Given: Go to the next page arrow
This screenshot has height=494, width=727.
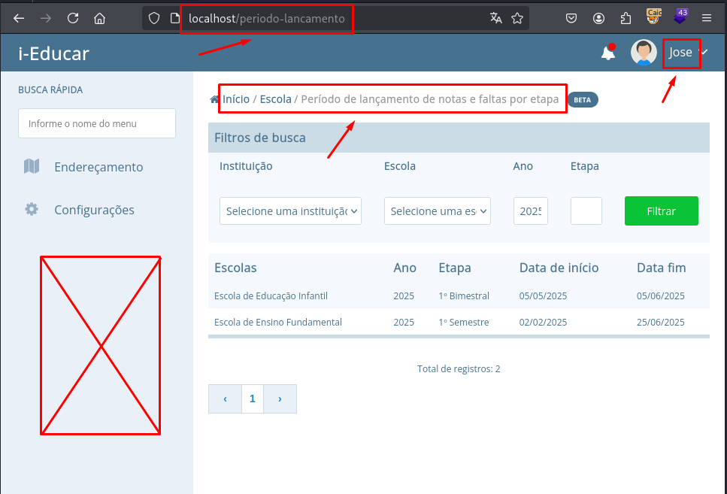Looking at the screenshot, I should pyautogui.click(x=280, y=399).
